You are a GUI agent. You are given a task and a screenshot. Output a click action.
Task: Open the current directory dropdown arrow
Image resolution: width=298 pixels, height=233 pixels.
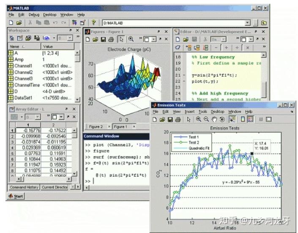(247, 23)
